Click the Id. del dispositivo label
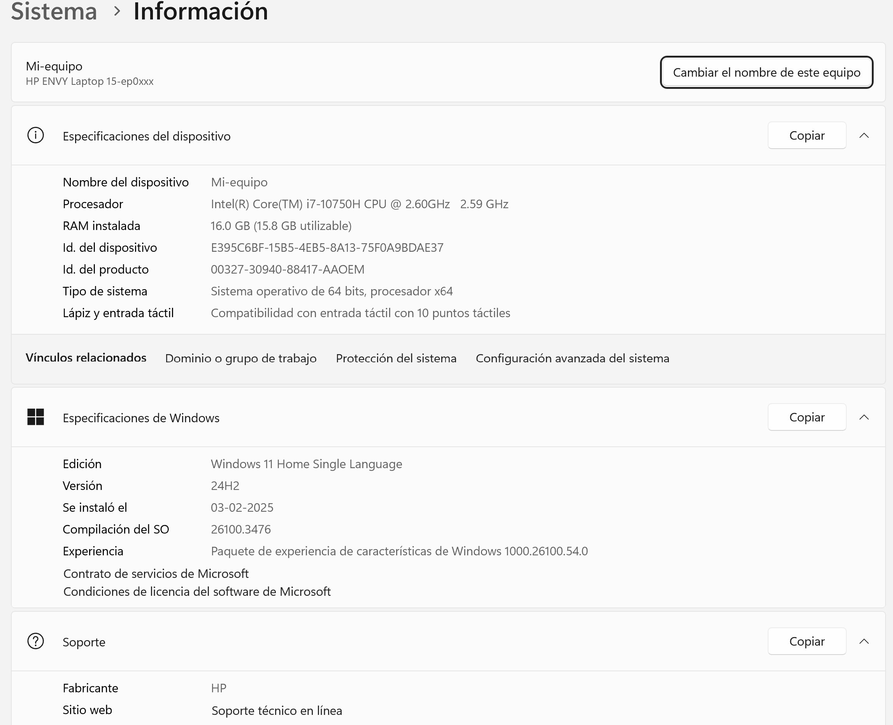The height and width of the screenshot is (725, 893). click(110, 248)
